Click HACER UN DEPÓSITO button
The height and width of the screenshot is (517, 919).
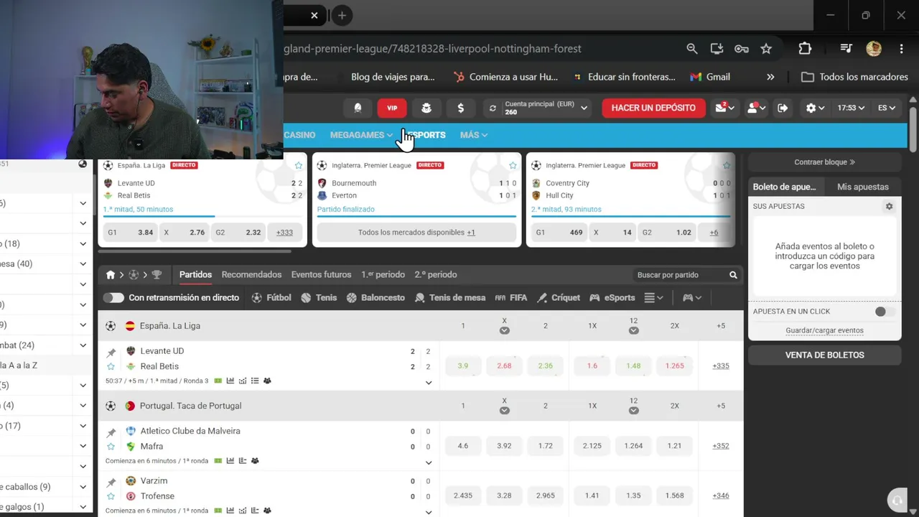coord(653,108)
